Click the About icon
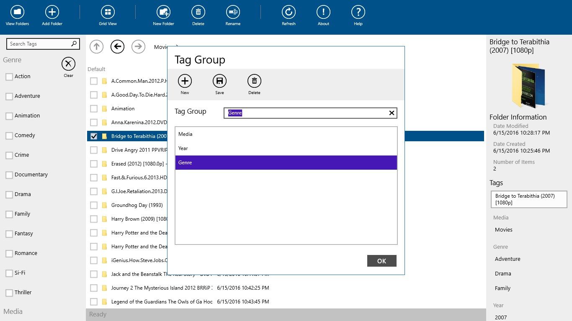572x321 pixels. coord(323,13)
